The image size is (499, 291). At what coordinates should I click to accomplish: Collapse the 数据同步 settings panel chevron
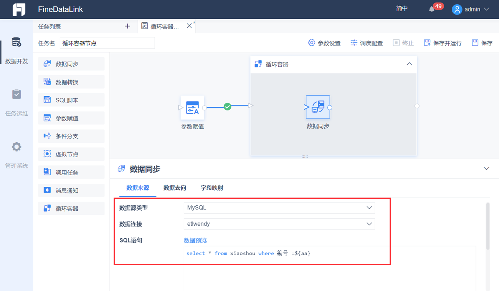[486, 169]
